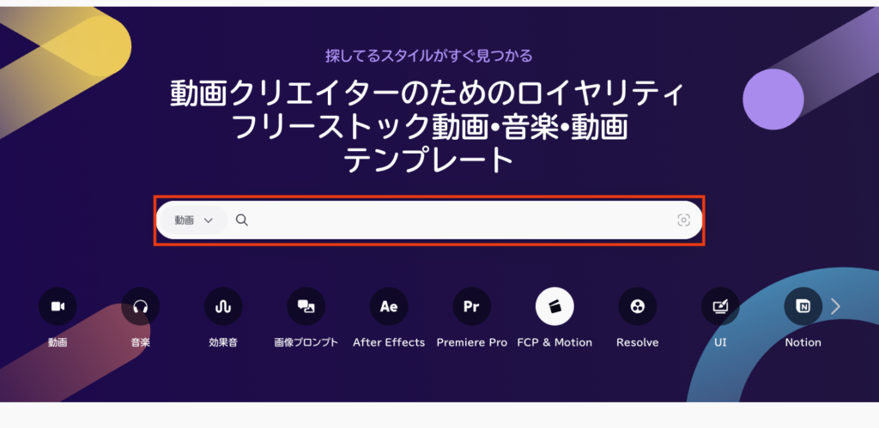This screenshot has width=879, height=428.
Task: Click the Notion text label
Action: (x=803, y=342)
